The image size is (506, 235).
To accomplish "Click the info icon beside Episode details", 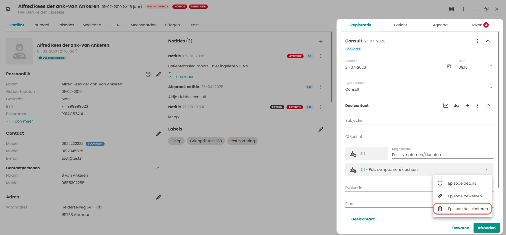I will 440,183.
